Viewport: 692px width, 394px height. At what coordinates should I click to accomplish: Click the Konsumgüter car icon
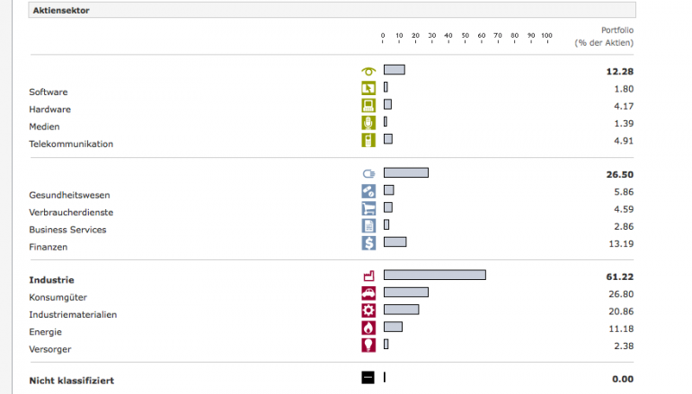368,293
